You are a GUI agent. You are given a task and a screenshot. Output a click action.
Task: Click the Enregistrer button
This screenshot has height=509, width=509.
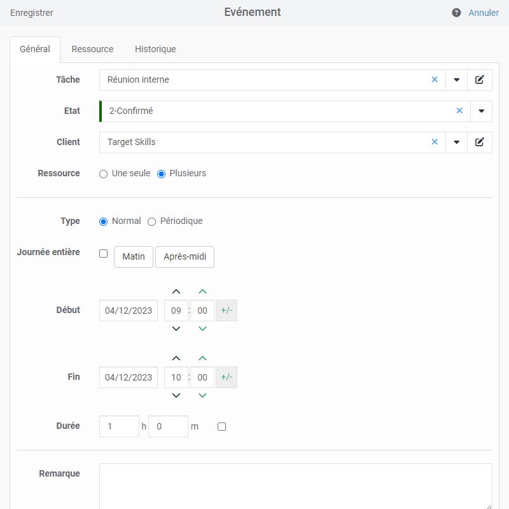pos(31,13)
